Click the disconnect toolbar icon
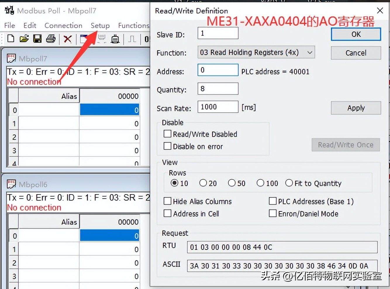The height and width of the screenshot is (289, 390). 102,39
